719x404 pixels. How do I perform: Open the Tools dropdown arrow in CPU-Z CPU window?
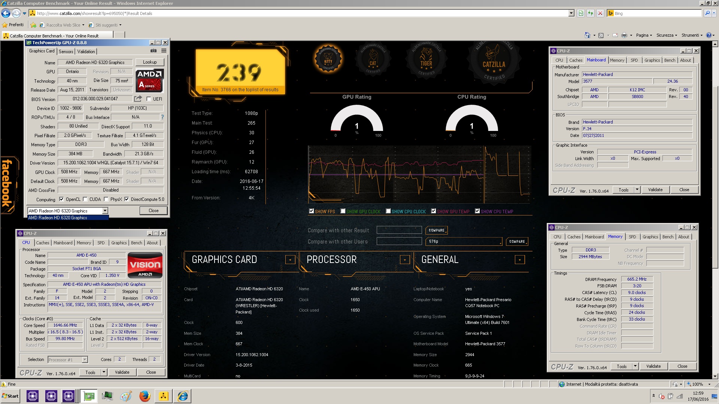(104, 372)
